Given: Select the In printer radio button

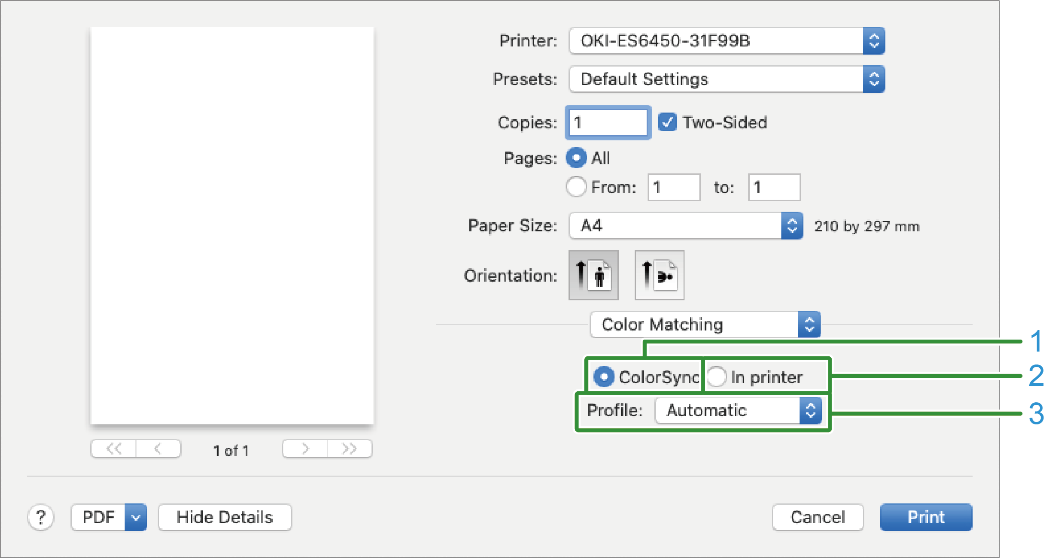Looking at the screenshot, I should click(717, 376).
